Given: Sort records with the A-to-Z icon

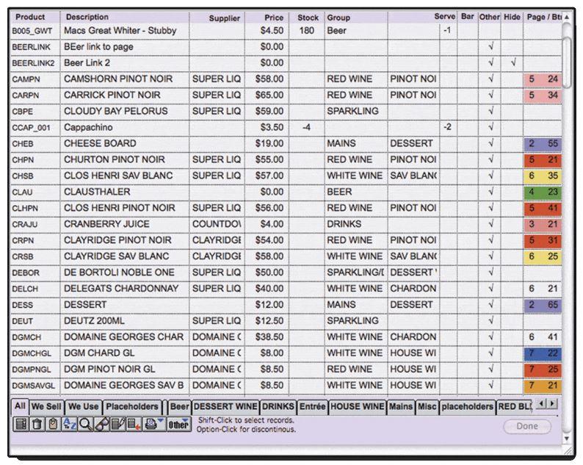Looking at the screenshot, I should (x=69, y=424).
